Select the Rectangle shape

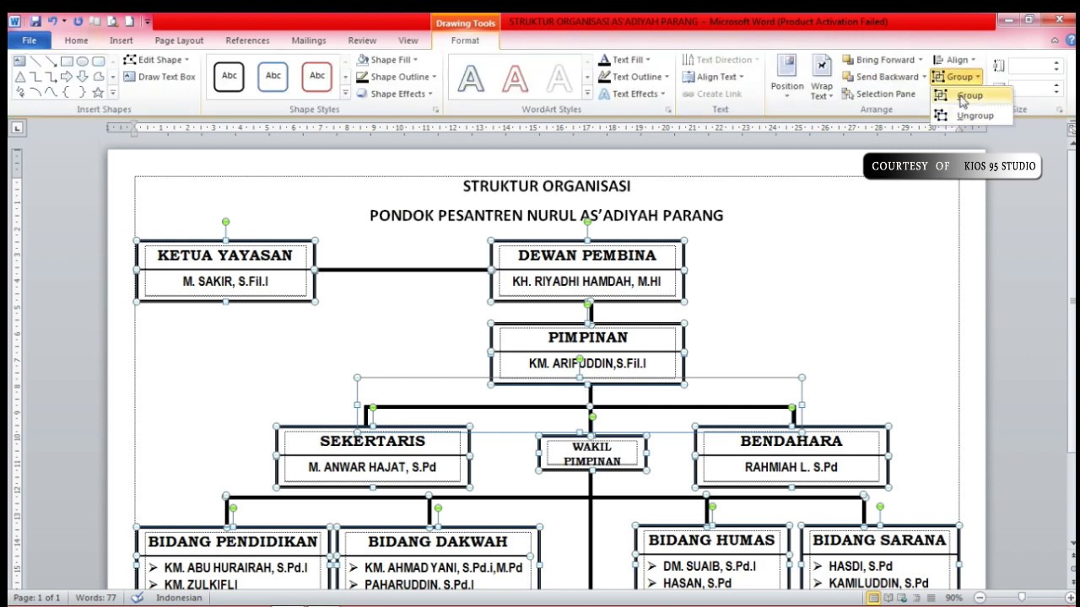pos(67,62)
